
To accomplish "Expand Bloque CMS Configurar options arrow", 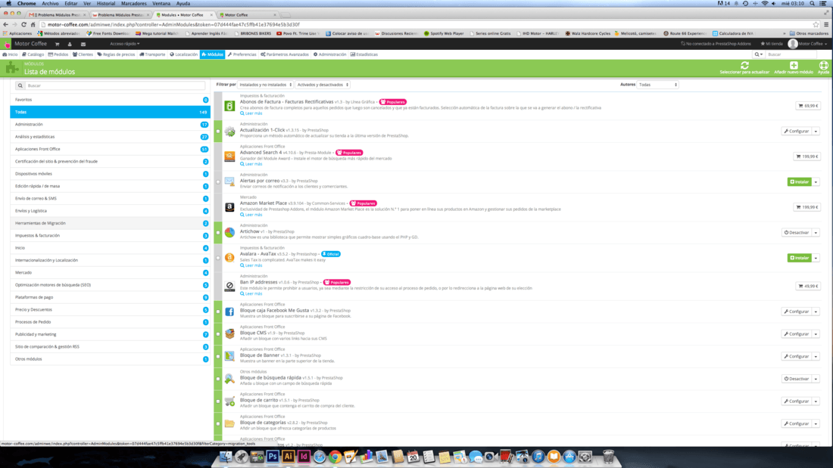I will [x=816, y=333].
